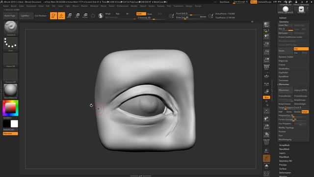314x177 pixels.
Task: Click the BPR render icon
Action: 266,25
